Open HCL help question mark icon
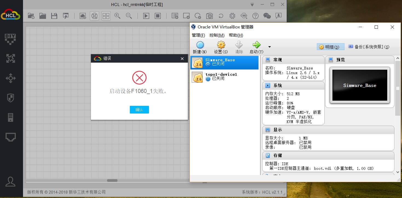The width and height of the screenshot is (402, 198). 255,16
